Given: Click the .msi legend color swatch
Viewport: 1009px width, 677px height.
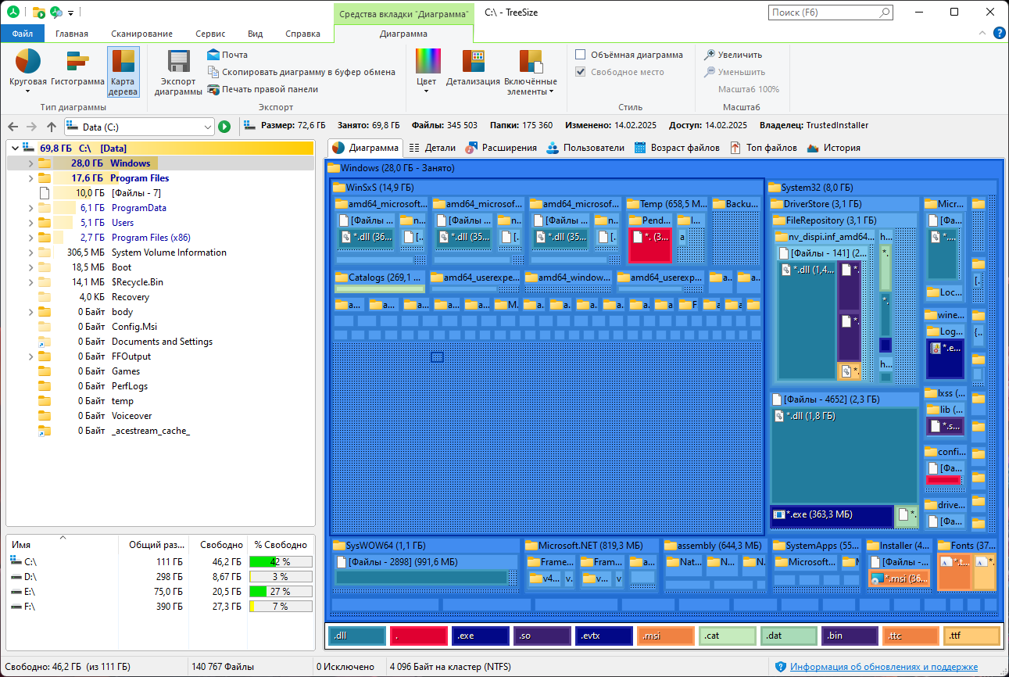Looking at the screenshot, I should click(x=665, y=636).
